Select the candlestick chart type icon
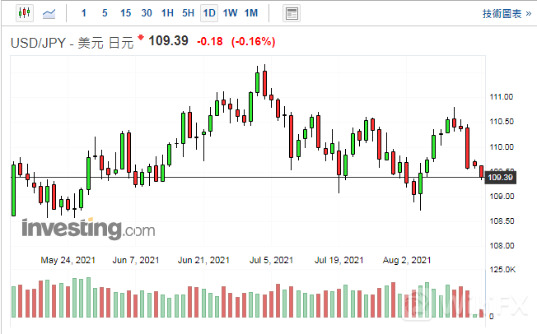 click(23, 13)
